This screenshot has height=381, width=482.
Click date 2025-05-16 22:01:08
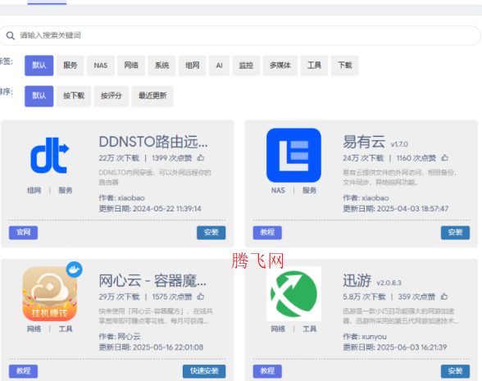point(168,347)
